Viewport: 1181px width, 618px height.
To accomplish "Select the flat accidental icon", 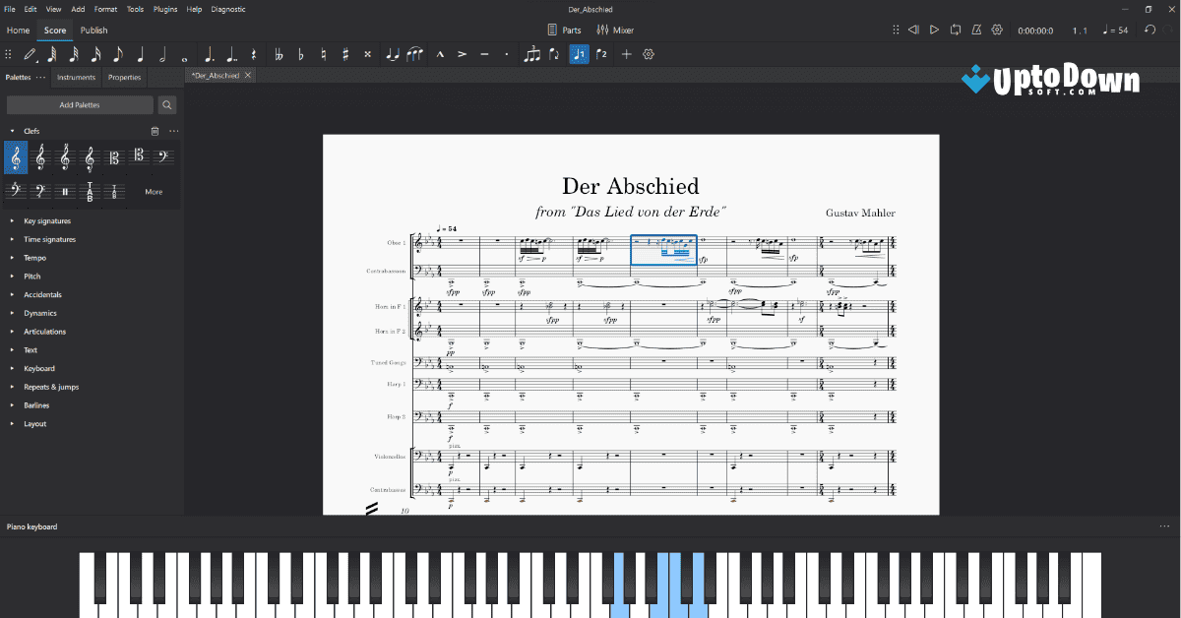I will [299, 54].
